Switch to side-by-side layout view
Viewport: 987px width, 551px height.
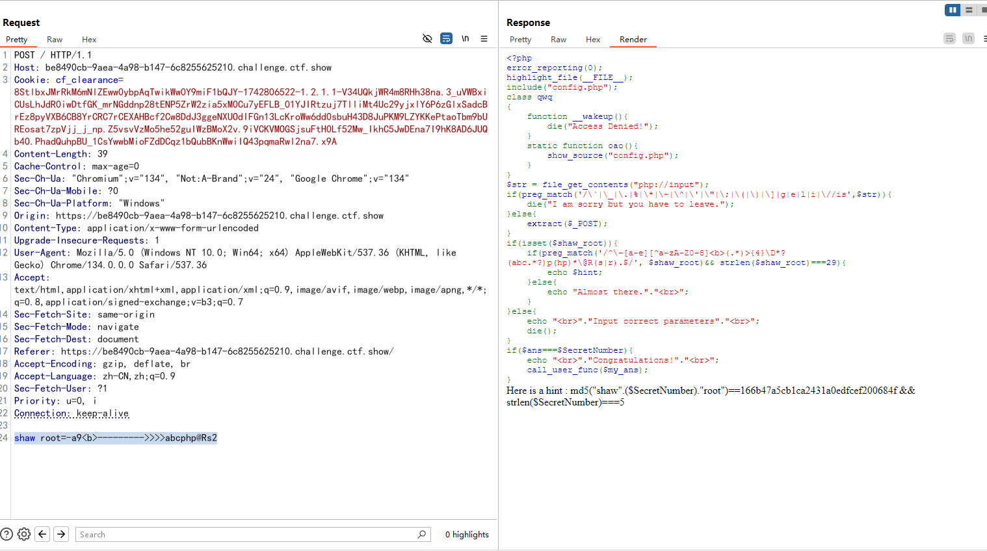pyautogui.click(x=953, y=10)
